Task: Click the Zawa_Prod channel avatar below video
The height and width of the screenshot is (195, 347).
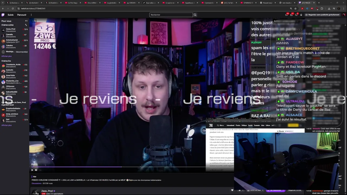Action: click(36, 192)
